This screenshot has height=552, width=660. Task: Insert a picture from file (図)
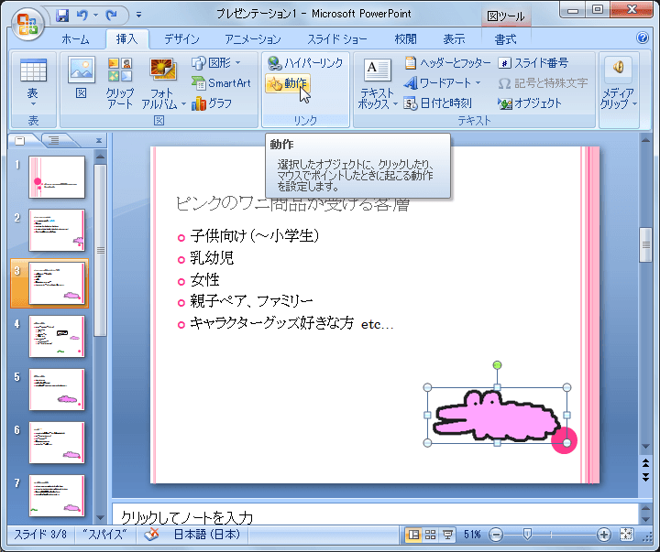tap(82, 78)
